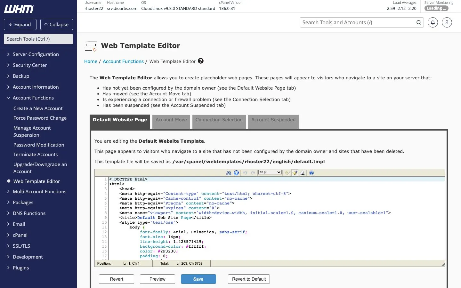This screenshot has width=461, height=288.
Task: Open the 10 pt font size dropdown
Action: click(x=270, y=172)
